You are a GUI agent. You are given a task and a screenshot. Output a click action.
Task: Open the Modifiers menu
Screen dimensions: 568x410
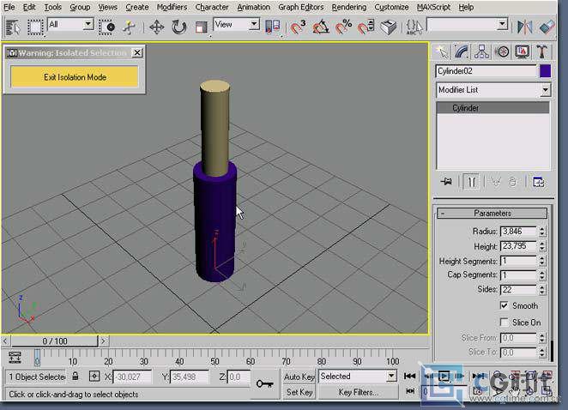point(172,7)
